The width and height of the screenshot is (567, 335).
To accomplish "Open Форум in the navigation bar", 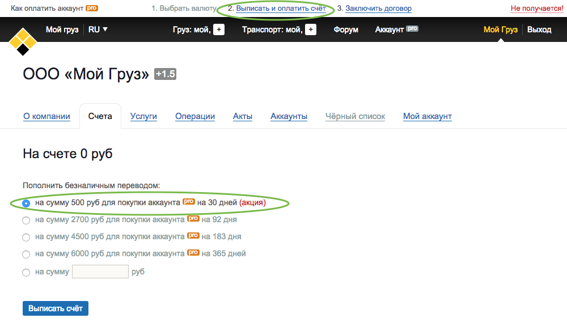I will click(346, 29).
